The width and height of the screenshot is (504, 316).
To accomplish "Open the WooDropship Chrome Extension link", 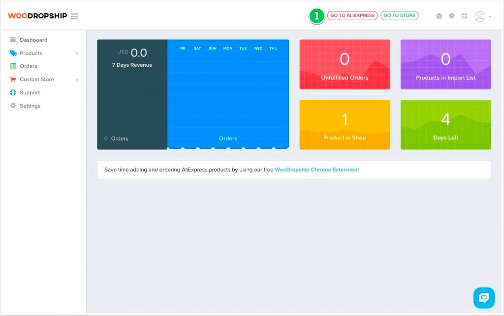I will tap(316, 170).
